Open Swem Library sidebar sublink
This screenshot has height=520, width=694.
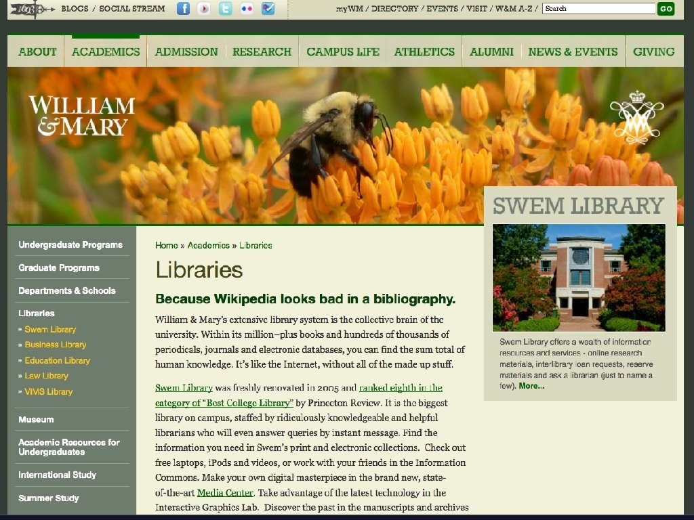point(50,330)
